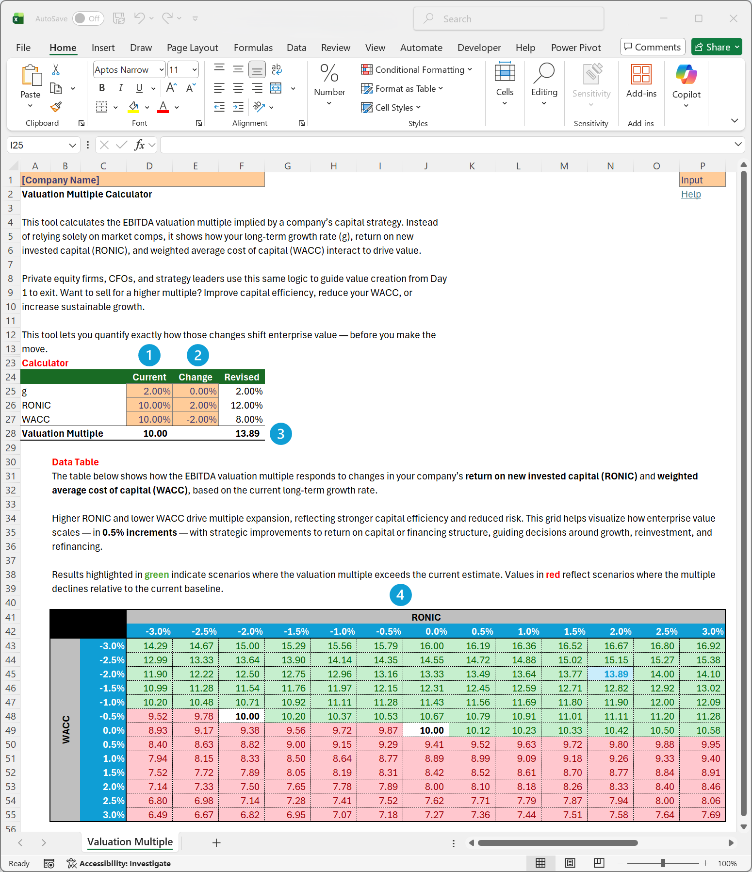
Task: Click the Increase Font Size icon
Action: pos(171,88)
